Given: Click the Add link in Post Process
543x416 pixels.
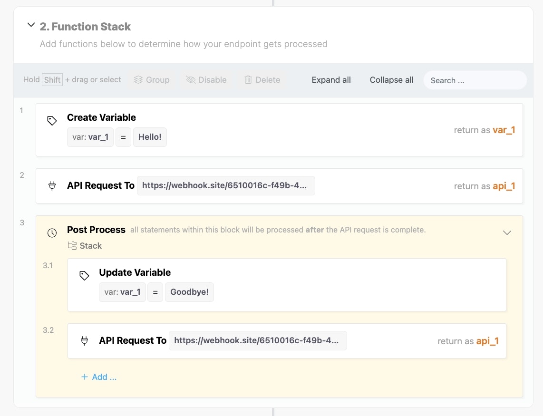Looking at the screenshot, I should tap(99, 377).
